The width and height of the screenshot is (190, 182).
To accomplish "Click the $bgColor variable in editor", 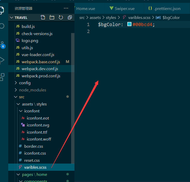I will (x=109, y=24).
